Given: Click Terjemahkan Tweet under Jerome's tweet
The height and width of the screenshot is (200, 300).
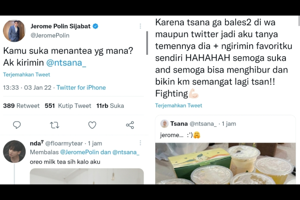Looking at the screenshot, I should coord(27,75).
